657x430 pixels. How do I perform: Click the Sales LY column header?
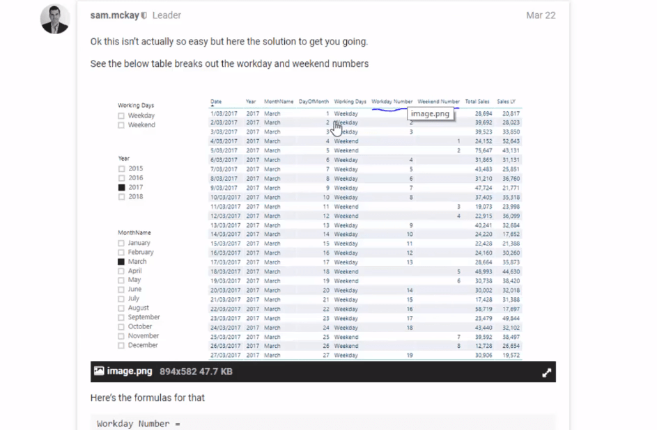506,102
